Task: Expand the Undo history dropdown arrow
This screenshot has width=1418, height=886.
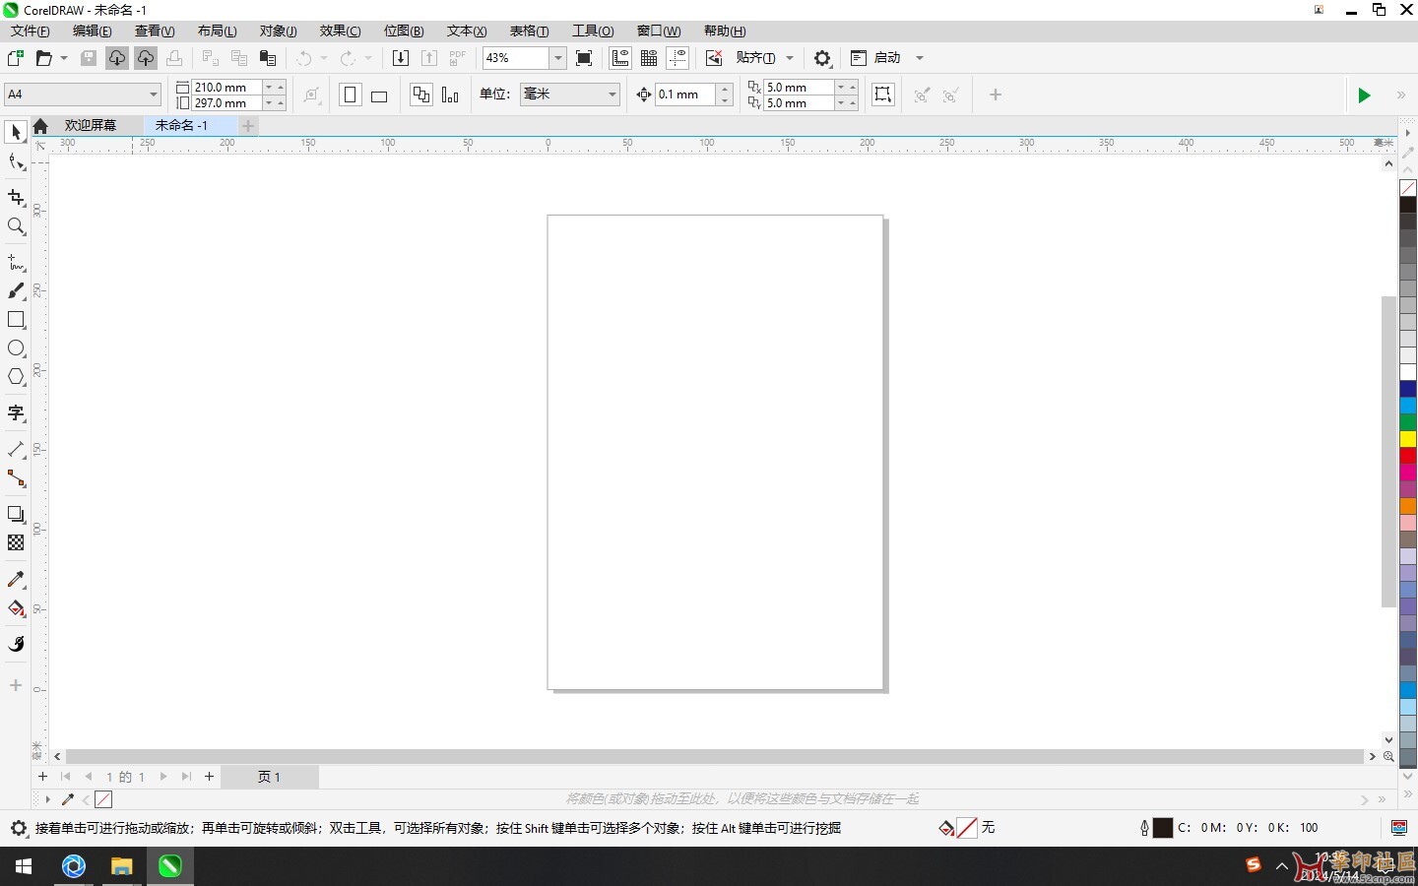Action: (324, 58)
